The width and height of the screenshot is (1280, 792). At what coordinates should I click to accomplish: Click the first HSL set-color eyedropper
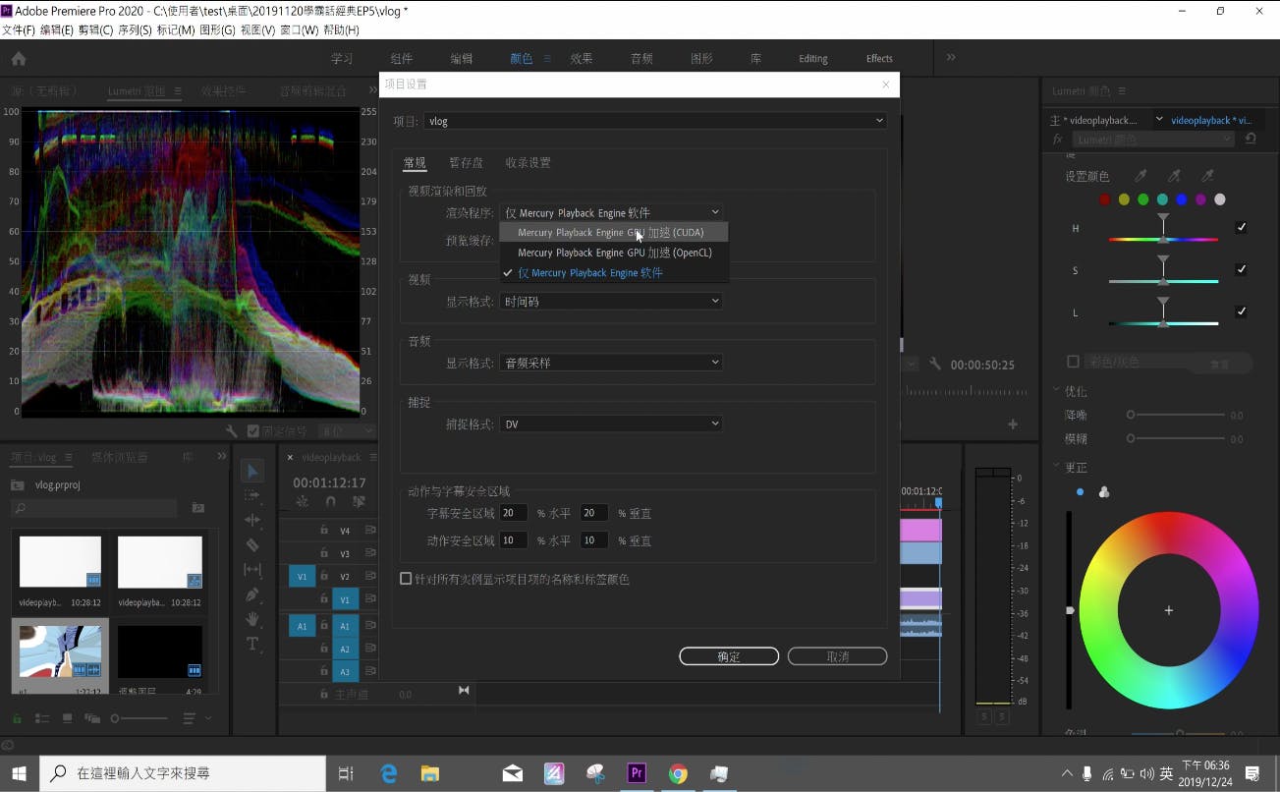pyautogui.click(x=1141, y=176)
